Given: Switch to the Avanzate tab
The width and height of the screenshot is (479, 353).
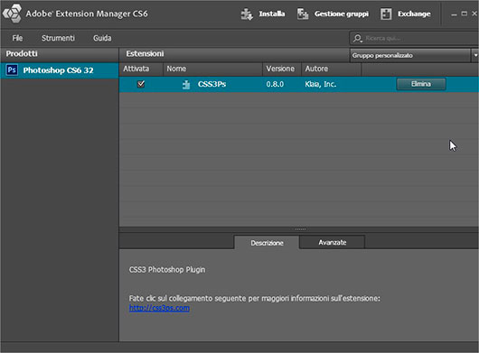Looking at the screenshot, I should click(x=333, y=242).
